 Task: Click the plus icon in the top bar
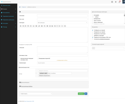click(x=116, y=2)
